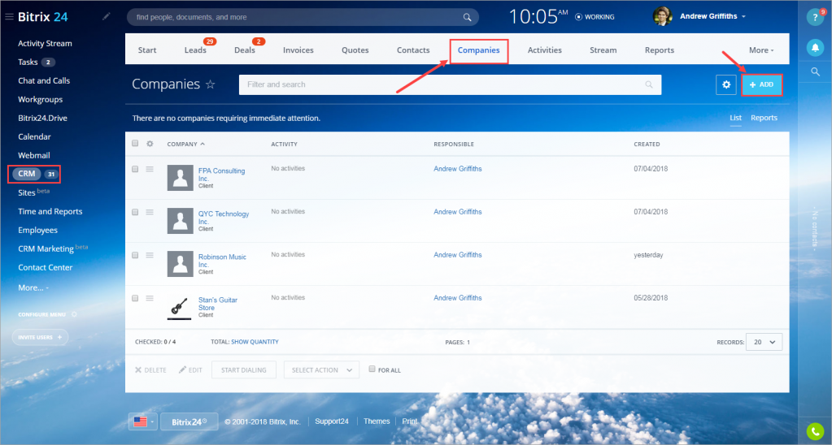Image resolution: width=832 pixels, height=445 pixels.
Task: Open responsible Andrew Griffiths for QYC Technology
Action: coord(458,212)
